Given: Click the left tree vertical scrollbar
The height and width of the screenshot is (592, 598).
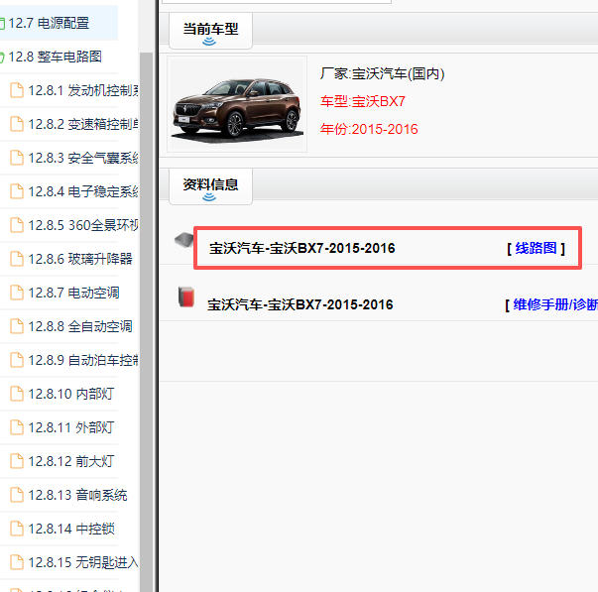Looking at the screenshot, I should pyautogui.click(x=146, y=322).
